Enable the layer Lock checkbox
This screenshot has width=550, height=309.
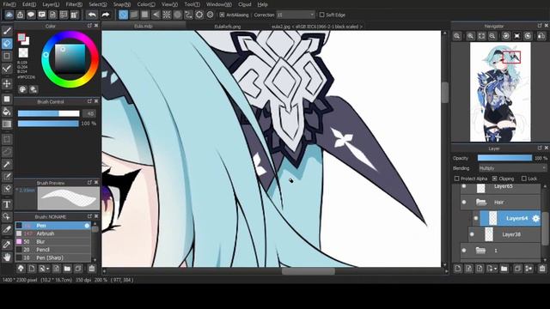(x=523, y=179)
